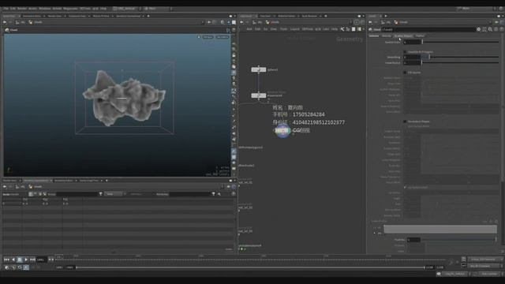Open the Edit menu in main menubar

point(13,9)
